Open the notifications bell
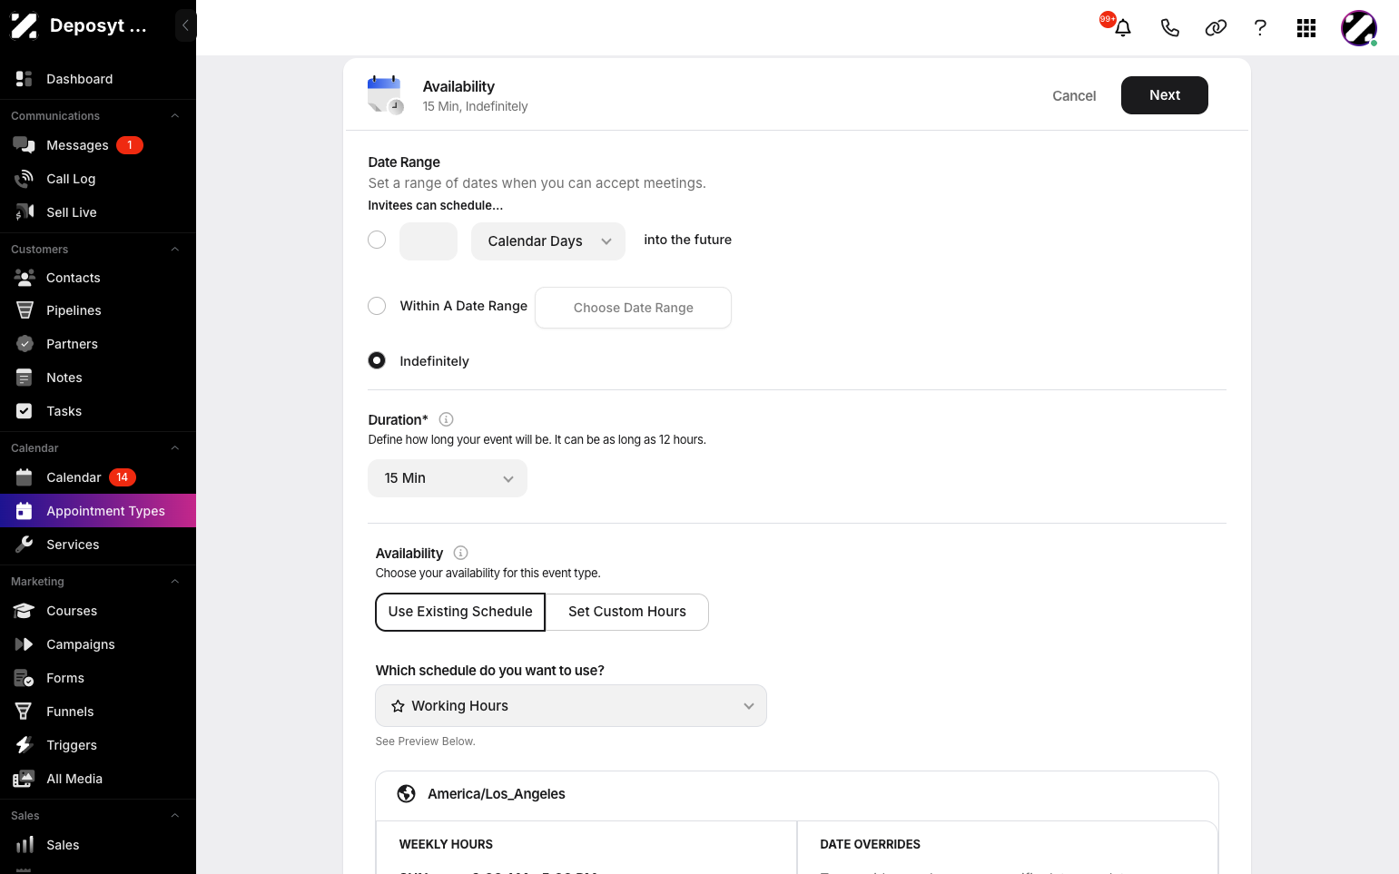Image resolution: width=1399 pixels, height=874 pixels. [x=1123, y=28]
